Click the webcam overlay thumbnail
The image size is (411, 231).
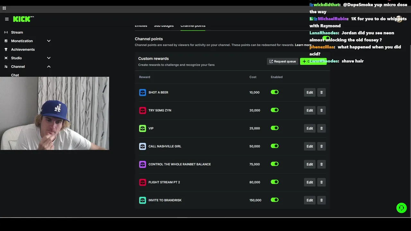point(55,113)
